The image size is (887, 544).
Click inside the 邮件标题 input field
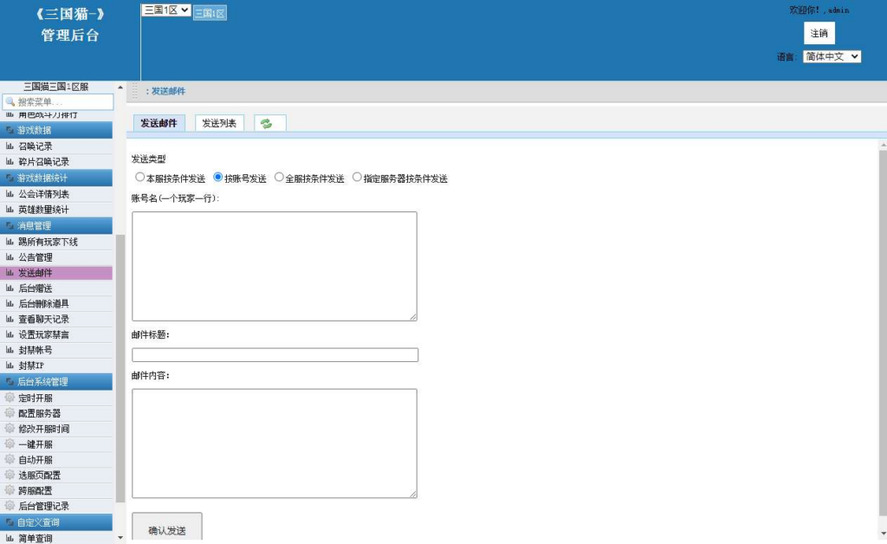pos(275,354)
